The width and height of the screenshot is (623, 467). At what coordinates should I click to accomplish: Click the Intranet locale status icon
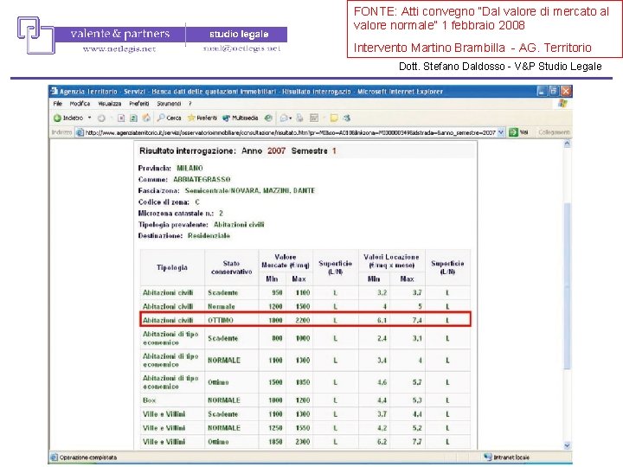click(x=488, y=457)
